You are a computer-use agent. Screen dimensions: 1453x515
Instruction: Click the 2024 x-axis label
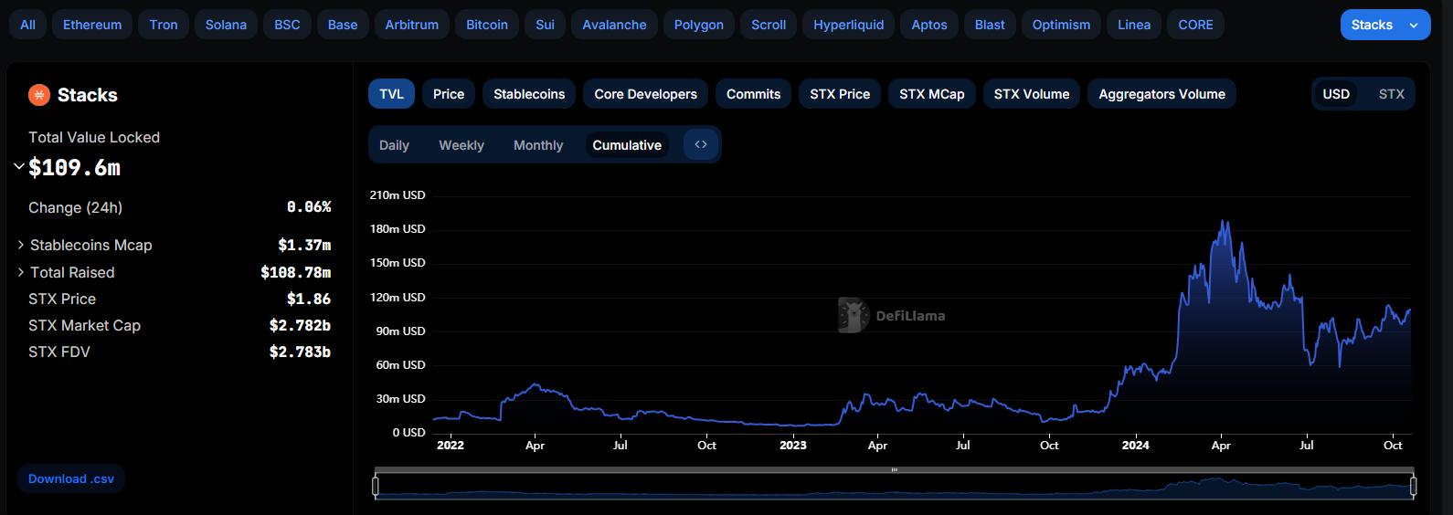(x=1136, y=446)
